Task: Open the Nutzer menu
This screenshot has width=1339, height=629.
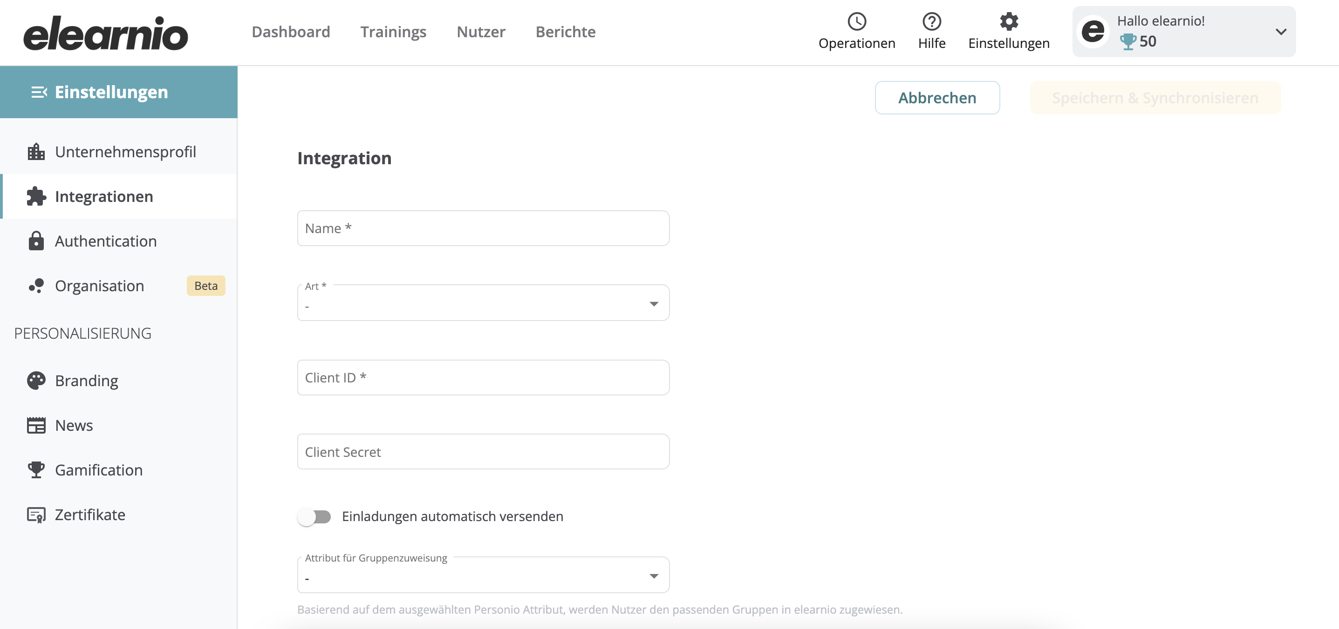Action: coord(481,32)
